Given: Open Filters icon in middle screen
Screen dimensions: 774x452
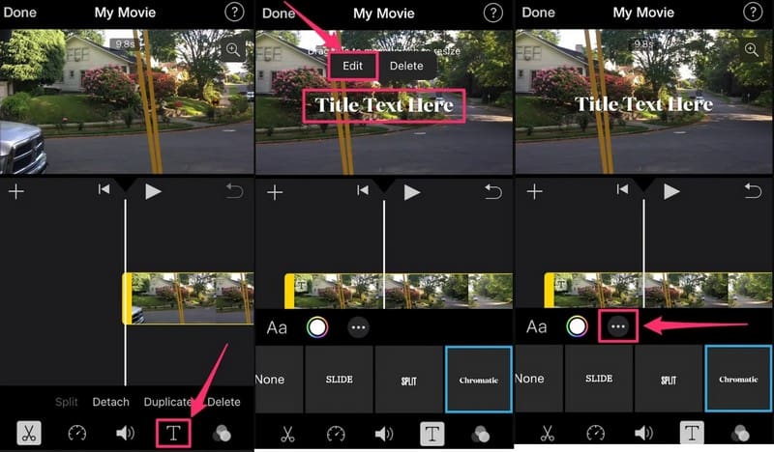Looking at the screenshot, I should (x=480, y=435).
